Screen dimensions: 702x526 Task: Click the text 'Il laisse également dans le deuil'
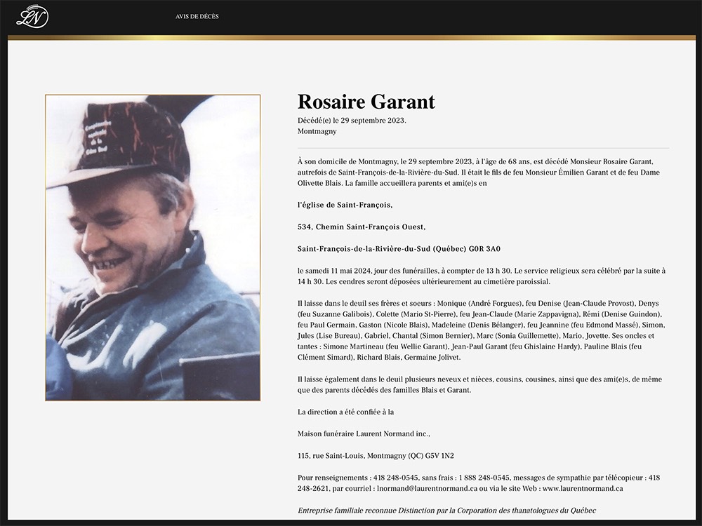349,379
